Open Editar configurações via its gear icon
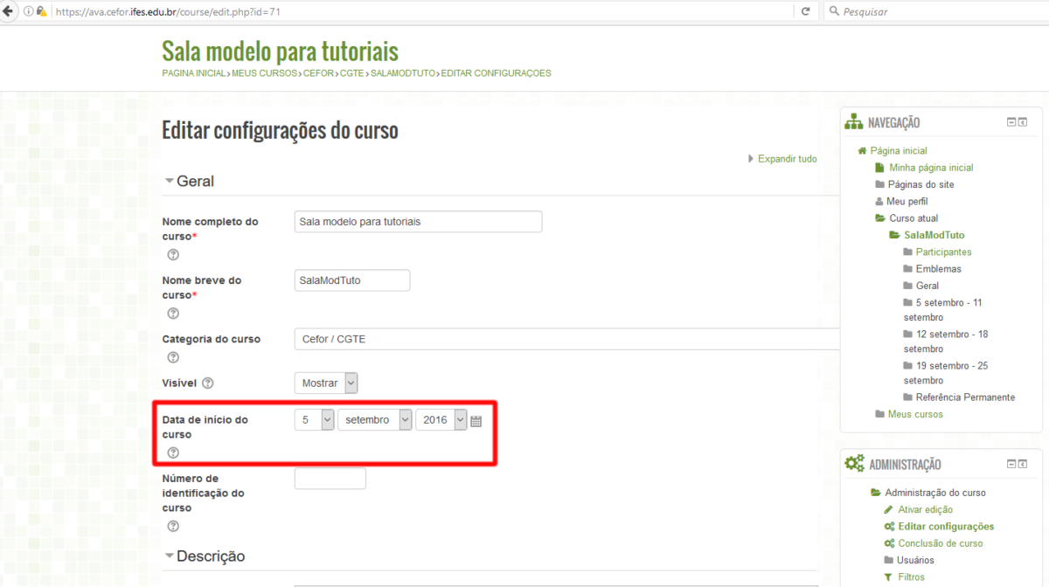Viewport: 1049px width, 587px height. (888, 526)
